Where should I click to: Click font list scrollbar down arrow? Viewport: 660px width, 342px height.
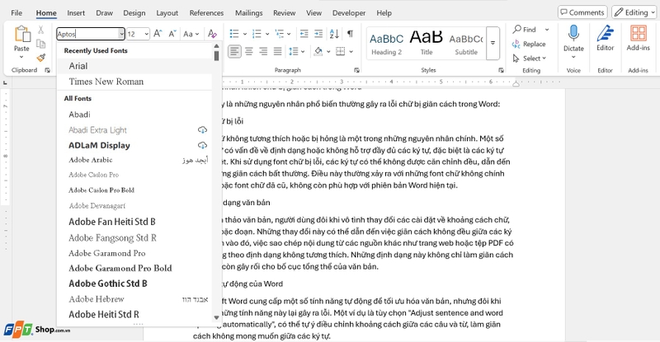(x=216, y=317)
